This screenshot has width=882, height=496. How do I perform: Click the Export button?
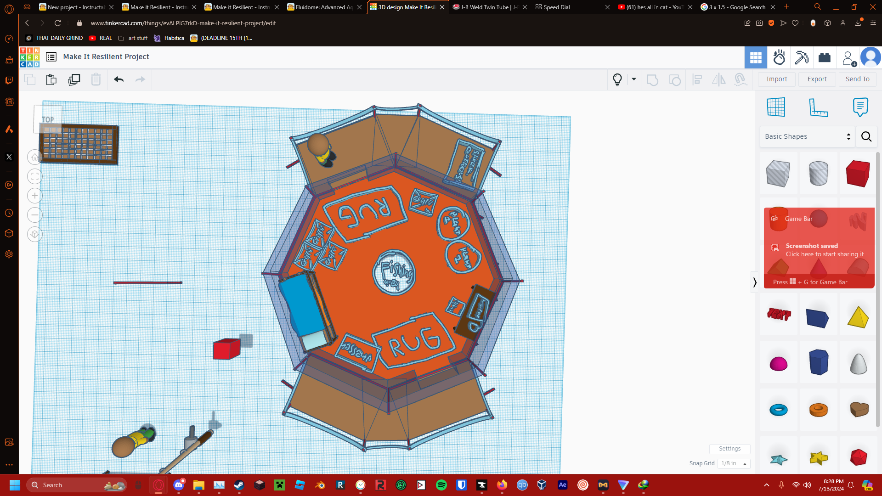click(817, 79)
